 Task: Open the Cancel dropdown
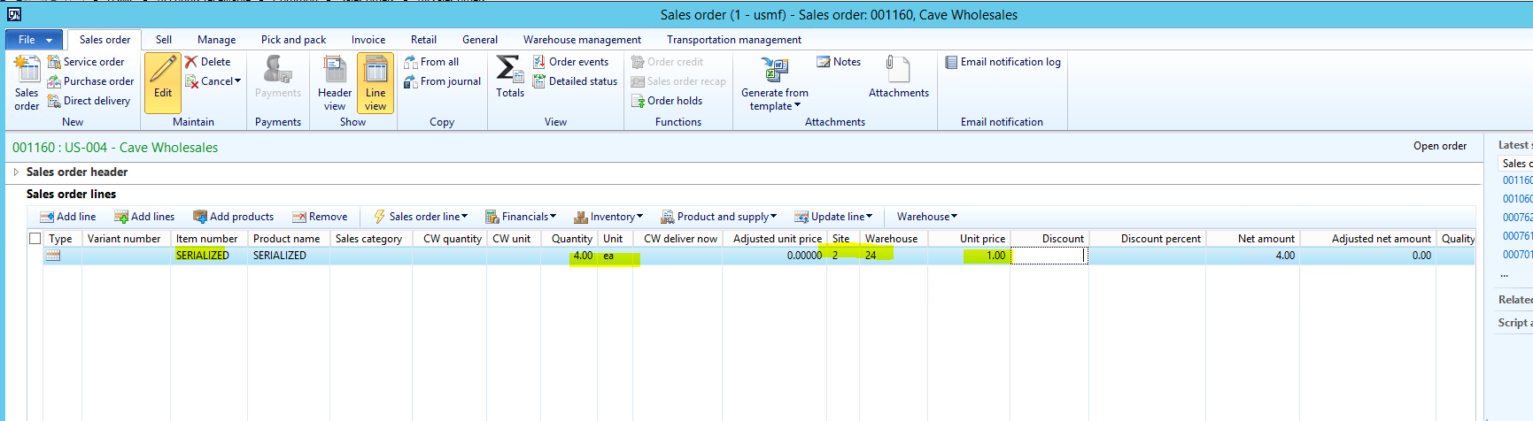coord(213,81)
